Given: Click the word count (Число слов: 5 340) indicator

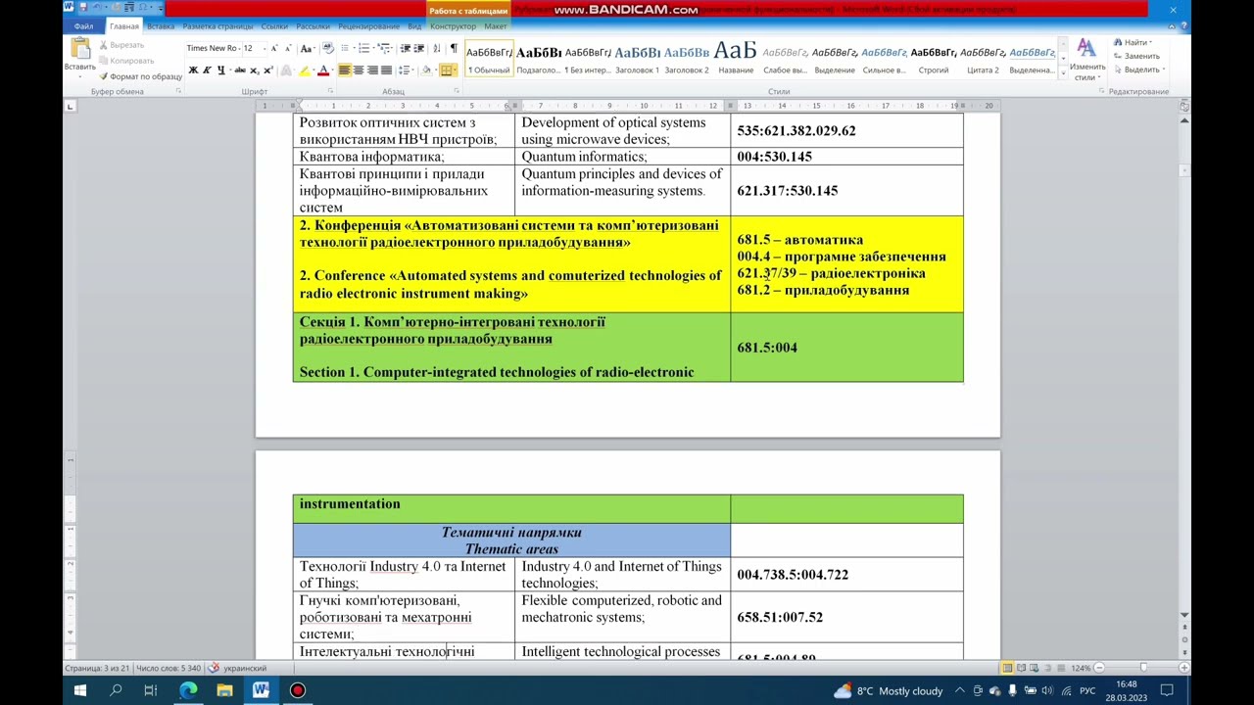Looking at the screenshot, I should point(169,668).
